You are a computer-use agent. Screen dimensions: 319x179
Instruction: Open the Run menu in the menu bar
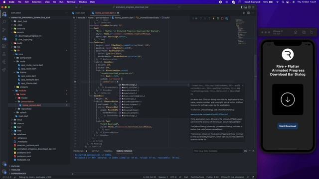pos(61,2)
